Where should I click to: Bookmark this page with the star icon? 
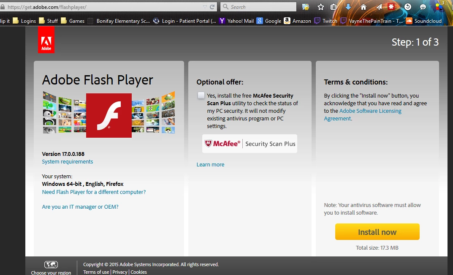pos(321,7)
